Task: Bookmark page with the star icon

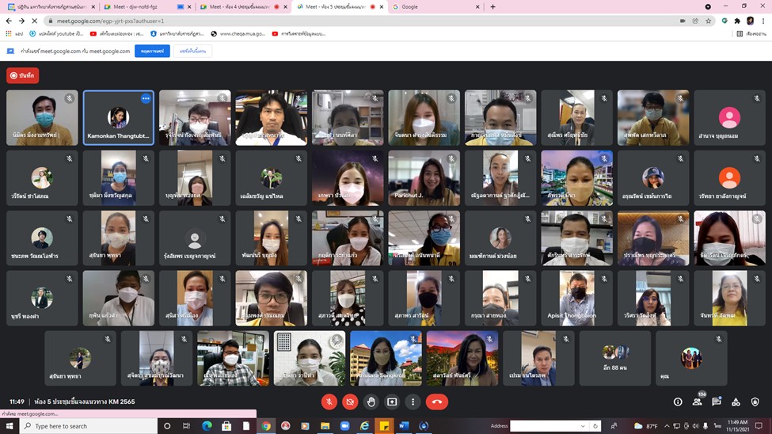Action: (708, 21)
